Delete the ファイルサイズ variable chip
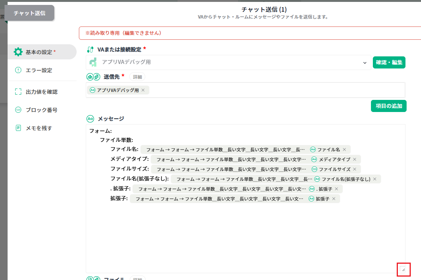Screen dimensions: 421x280 [x=355, y=169]
